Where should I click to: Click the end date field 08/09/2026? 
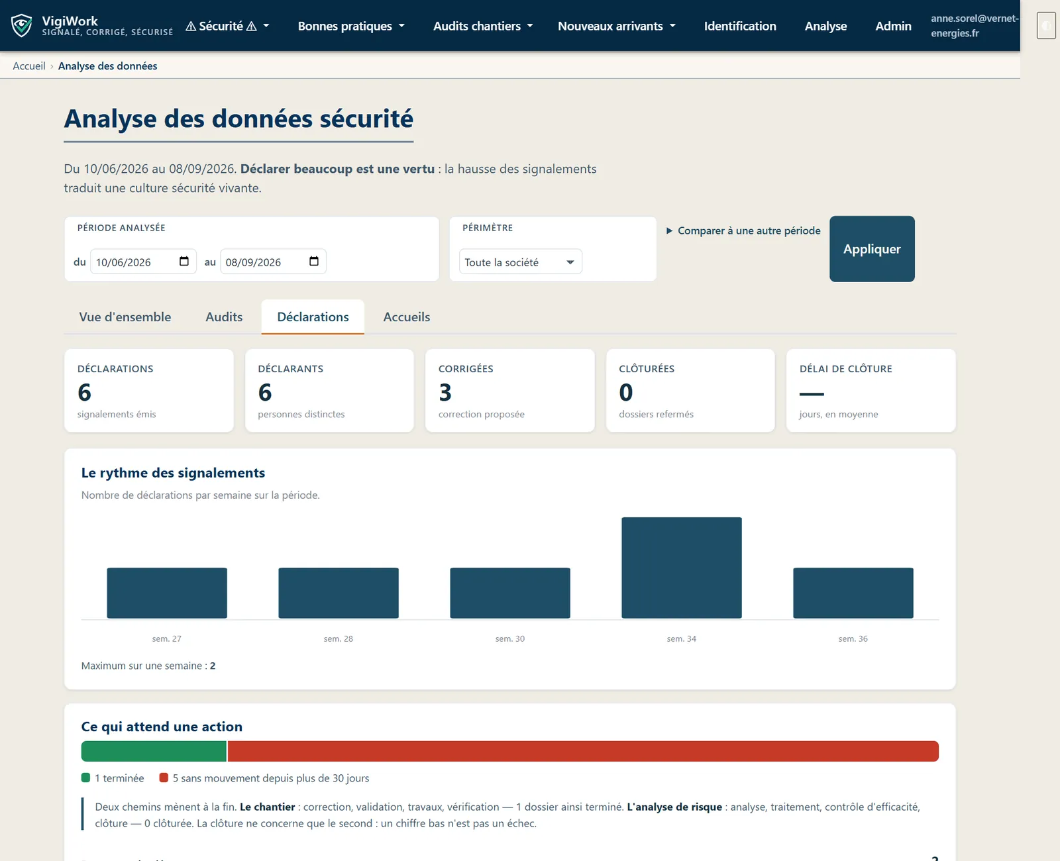[273, 262]
